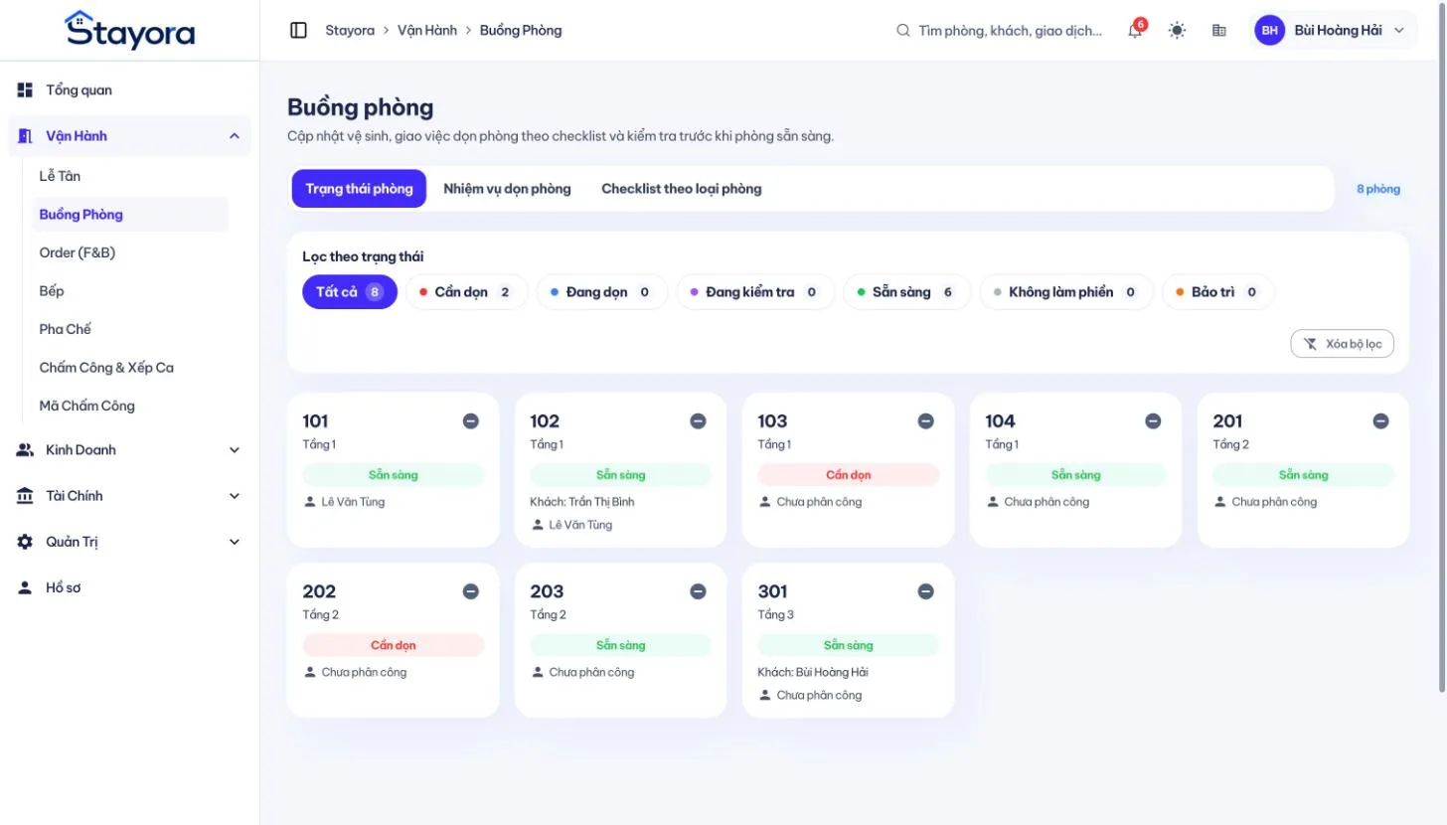Open Lễ Tân in the sidebar
Viewport: 1447px width, 825px height.
(x=130, y=176)
